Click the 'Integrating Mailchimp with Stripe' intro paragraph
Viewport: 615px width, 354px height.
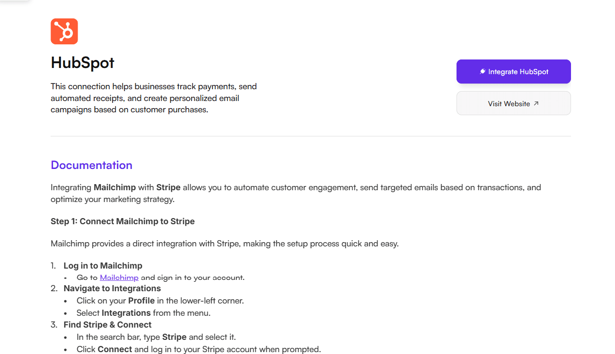pyautogui.click(x=296, y=193)
